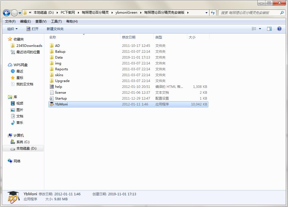This screenshot has width=288, height=207.
Task: Click the help question mark icon
Action: 279,29
